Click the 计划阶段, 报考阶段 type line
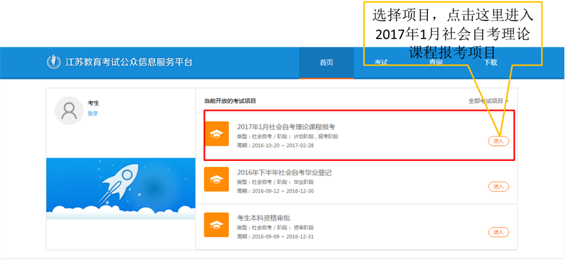Viewport: 565px width, 260px height. coord(288,136)
